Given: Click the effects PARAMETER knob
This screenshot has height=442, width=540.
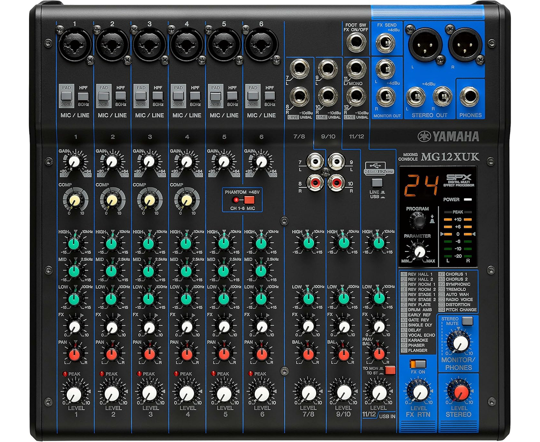Looking at the screenshot, I should (x=419, y=251).
